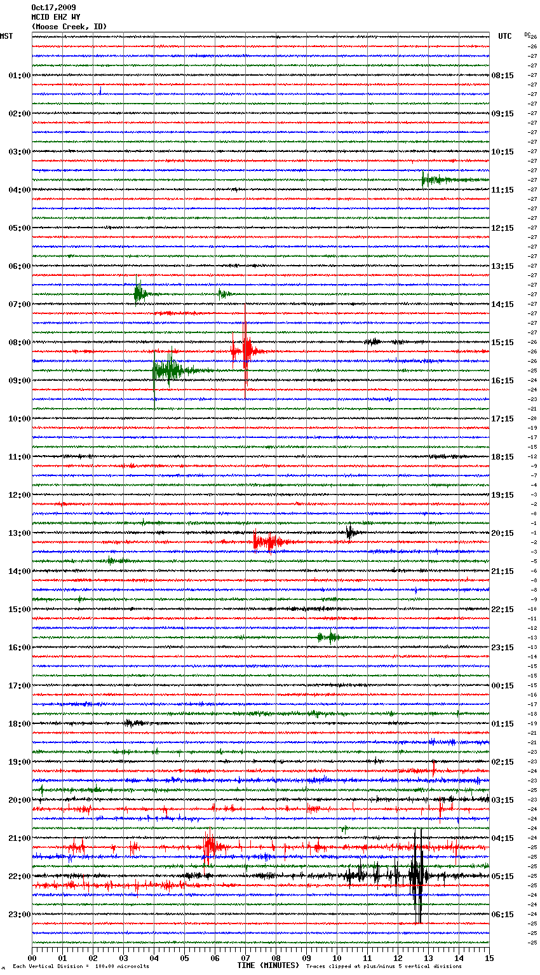Click minute tick label "03" on bottom axis

(x=123, y=958)
